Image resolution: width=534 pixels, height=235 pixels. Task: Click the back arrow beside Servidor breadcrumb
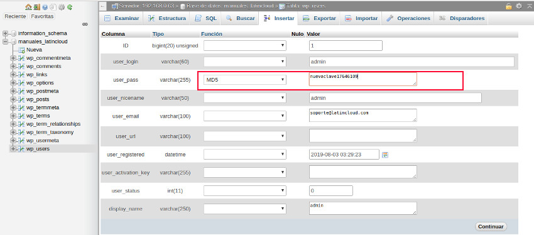click(x=104, y=6)
